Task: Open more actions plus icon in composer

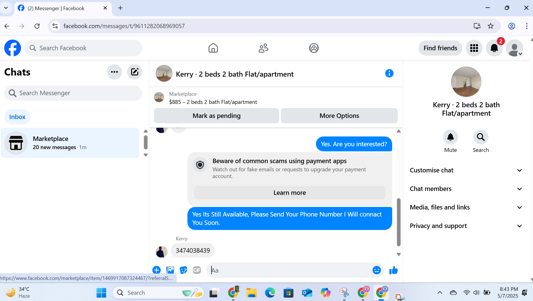Action: click(157, 270)
